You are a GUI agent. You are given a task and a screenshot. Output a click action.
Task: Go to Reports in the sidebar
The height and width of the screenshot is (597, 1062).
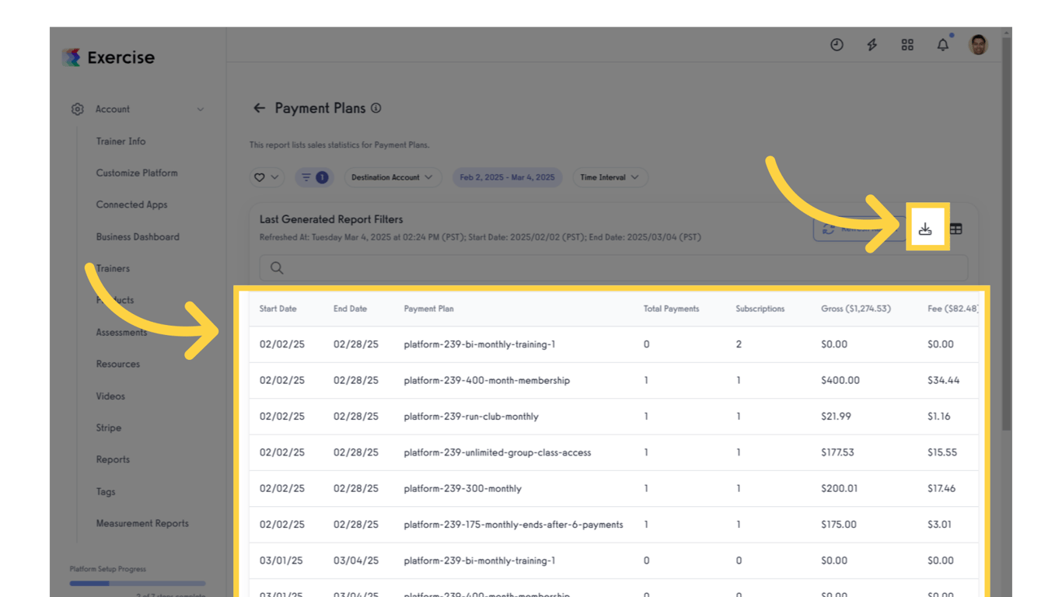pos(113,460)
